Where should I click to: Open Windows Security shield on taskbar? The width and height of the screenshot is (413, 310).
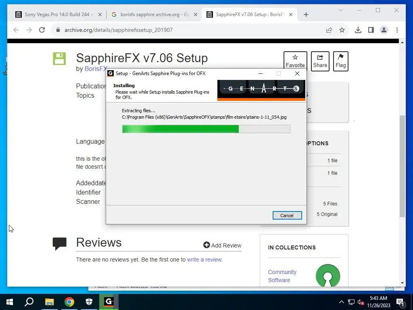pos(89,302)
